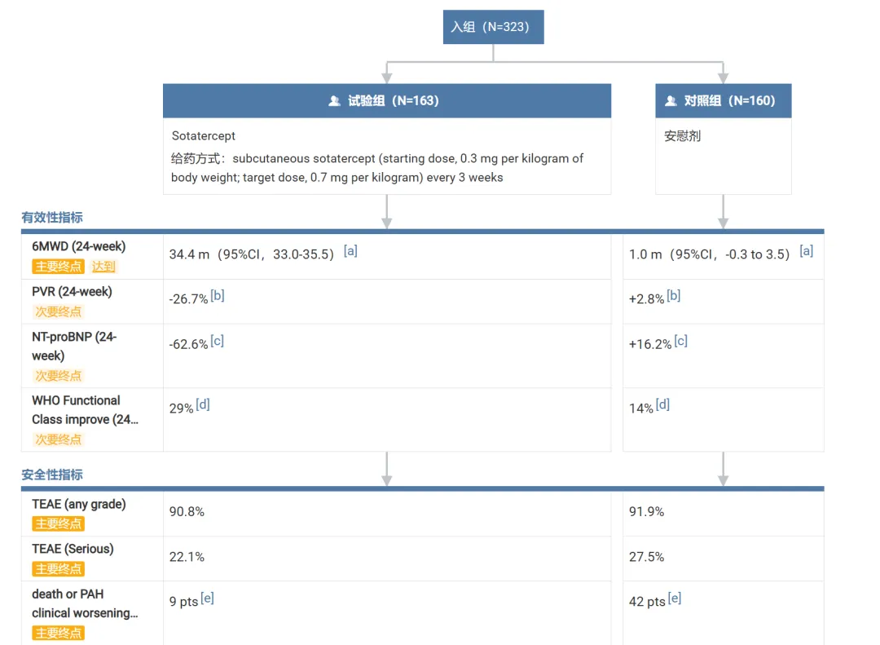Click the 有效性指标 section heading
The height and width of the screenshot is (645, 880).
[x=52, y=218]
